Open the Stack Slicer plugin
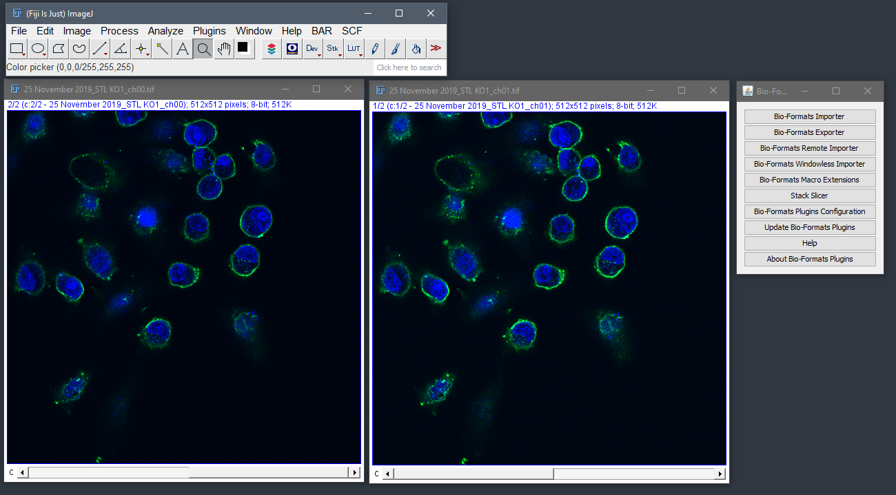The width and height of the screenshot is (896, 495). [809, 195]
